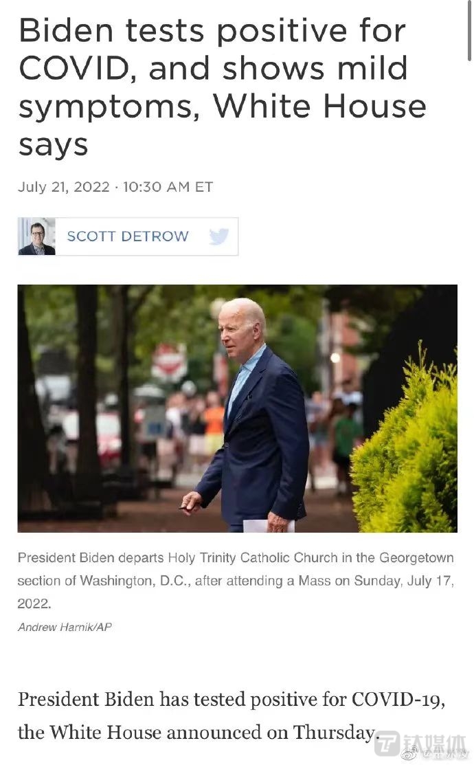Viewport: 474px width, 765px height.
Task: Click the 10:30 AM ET timestamp
Action: [x=168, y=187]
